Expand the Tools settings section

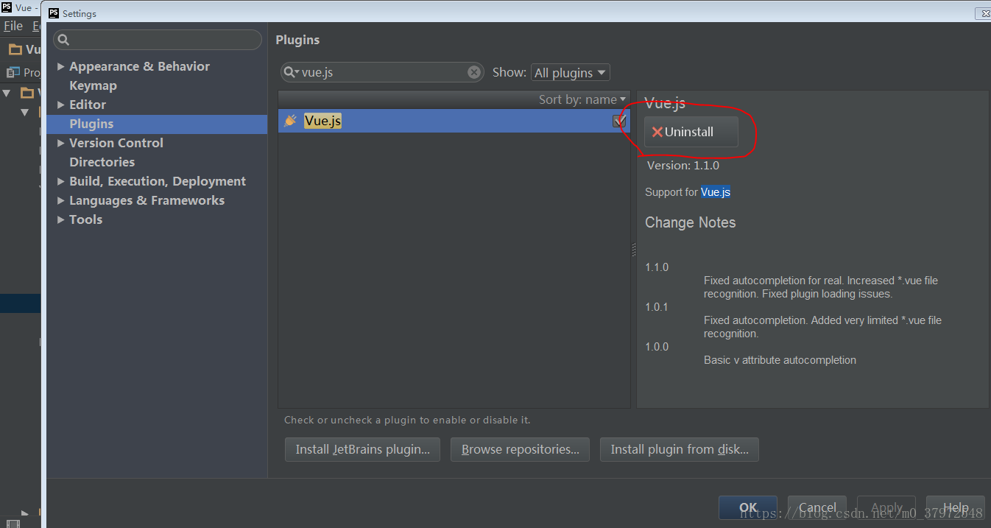[60, 219]
